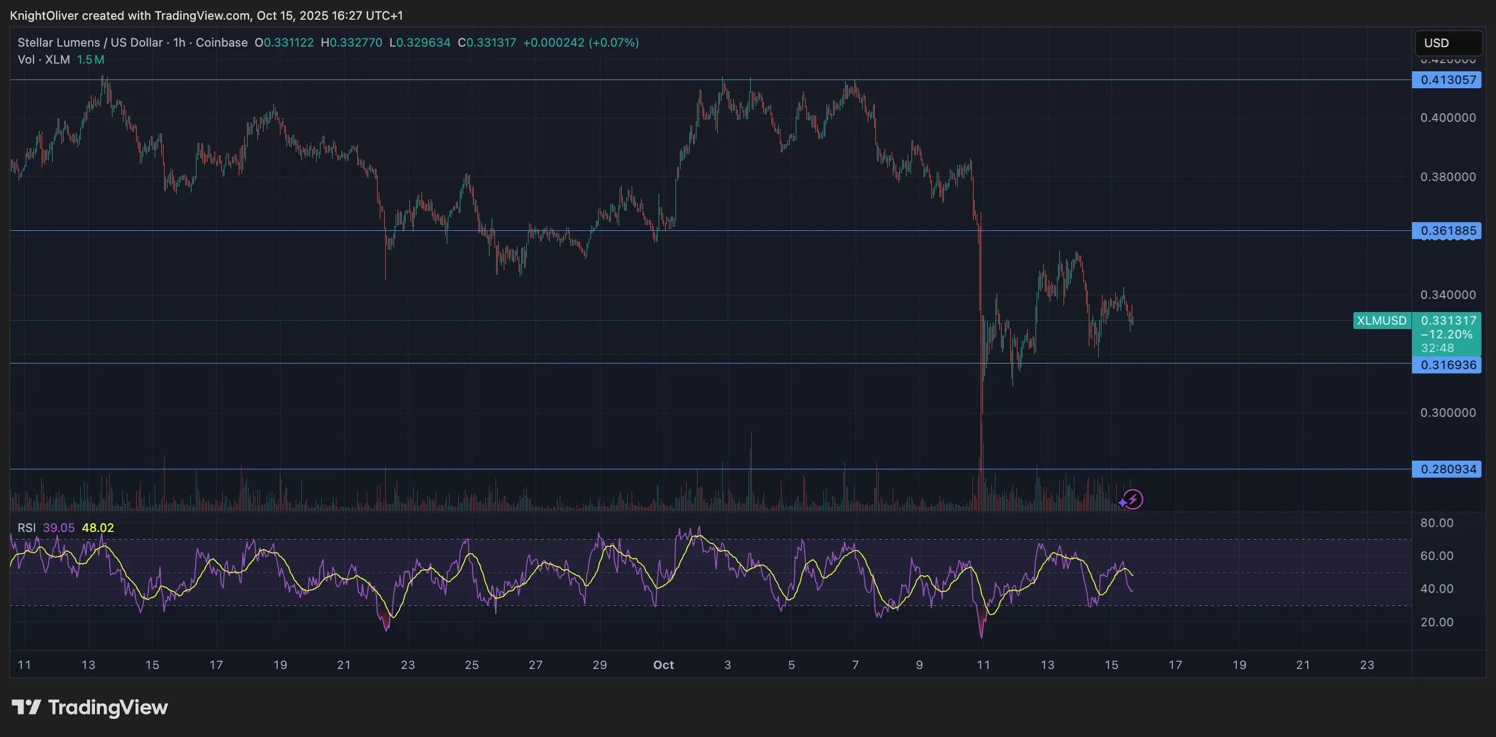Open the Coinbase exchange label in the legend

[221, 42]
